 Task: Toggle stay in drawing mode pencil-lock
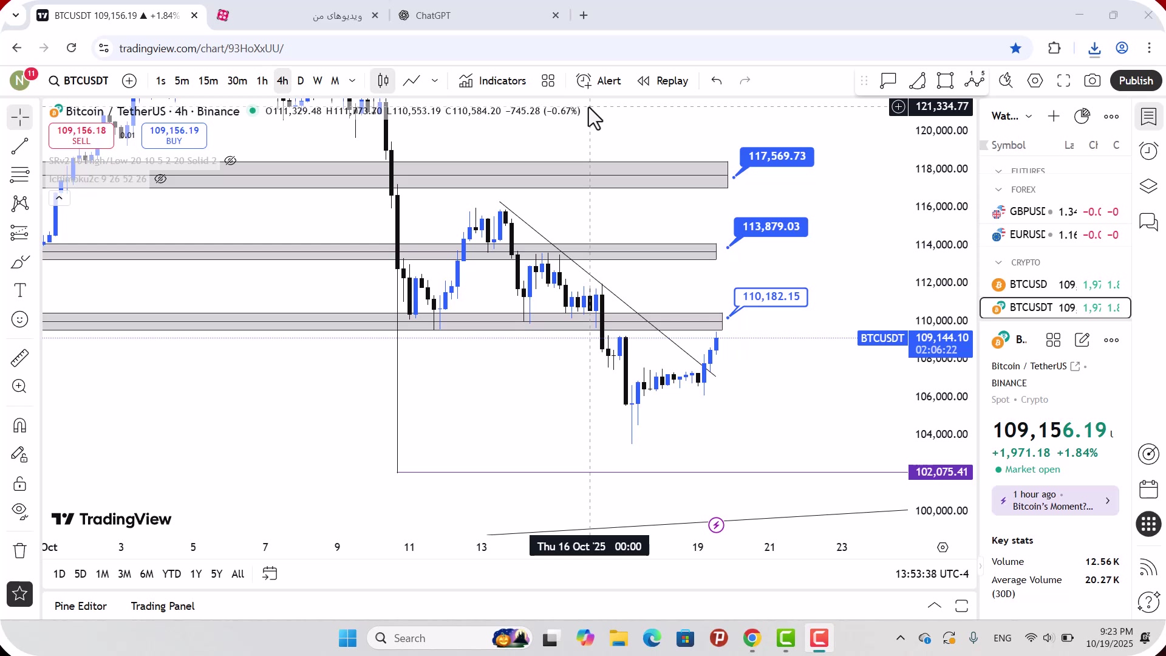coord(20,455)
